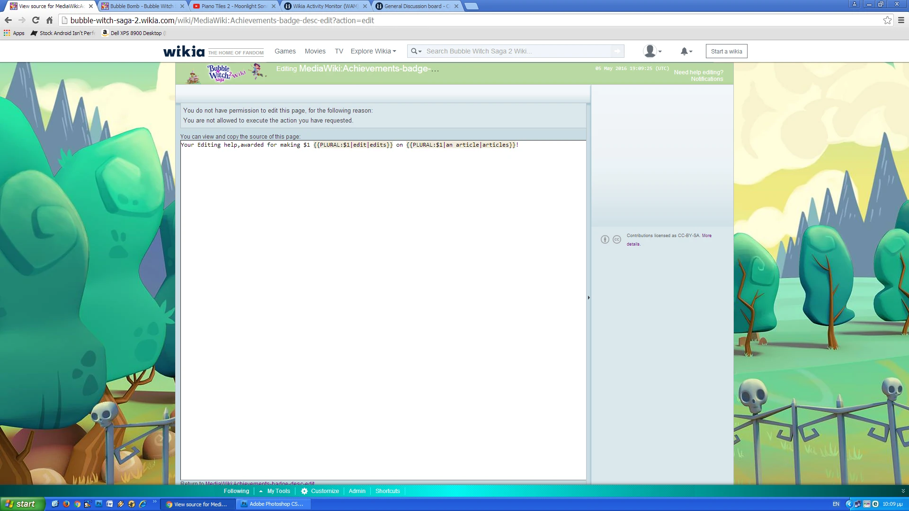Expand the Explore Wikia dropdown
909x511 pixels.
[x=373, y=51]
